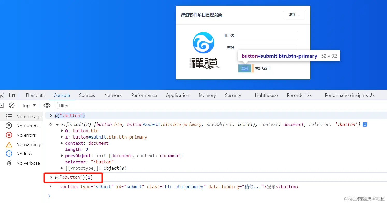Open the Lighthouse tab
The image size is (387, 203).
pyautogui.click(x=266, y=95)
